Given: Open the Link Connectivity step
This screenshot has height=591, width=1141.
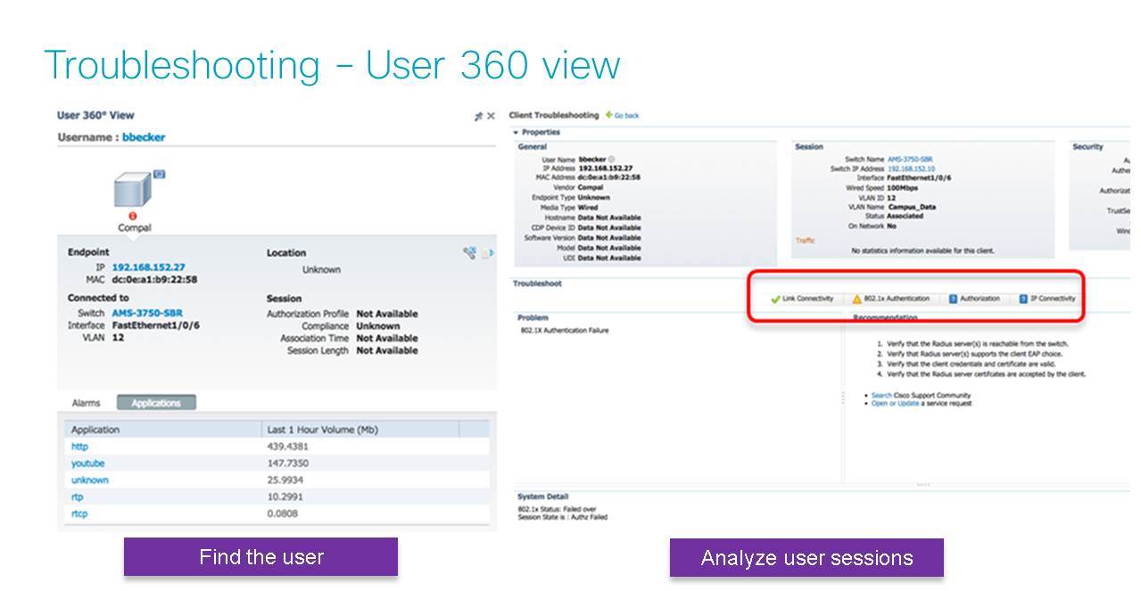Looking at the screenshot, I should (802, 299).
